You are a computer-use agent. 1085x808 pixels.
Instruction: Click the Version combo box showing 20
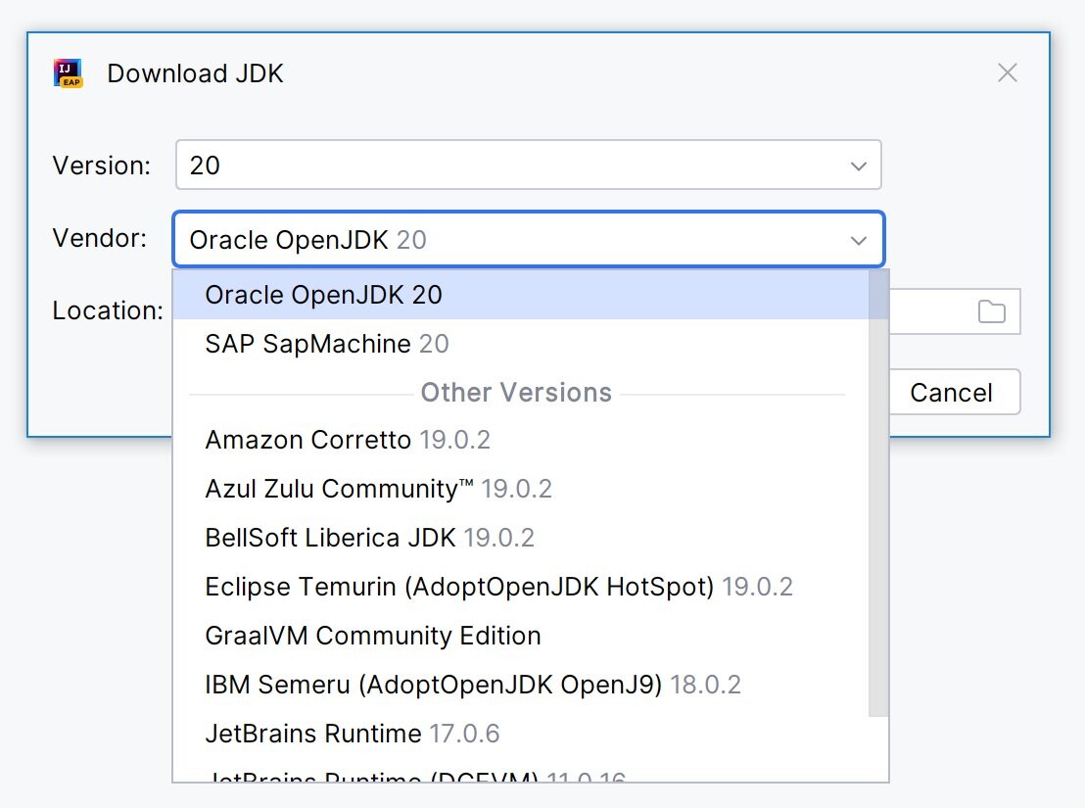click(528, 165)
